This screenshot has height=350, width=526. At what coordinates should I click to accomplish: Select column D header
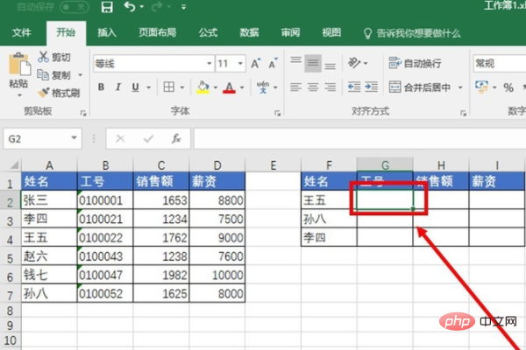tap(217, 165)
